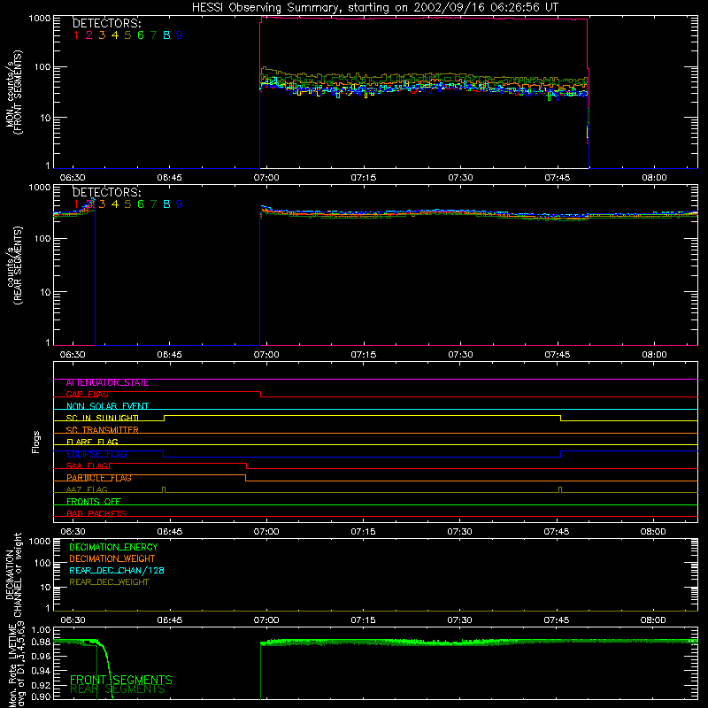Pick detector number 5 in the rear segments legend
Viewport: 708px width, 708px height.
(127, 204)
